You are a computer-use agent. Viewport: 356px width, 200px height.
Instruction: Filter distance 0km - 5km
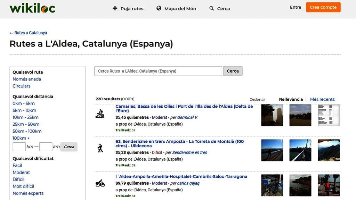pos(24,103)
